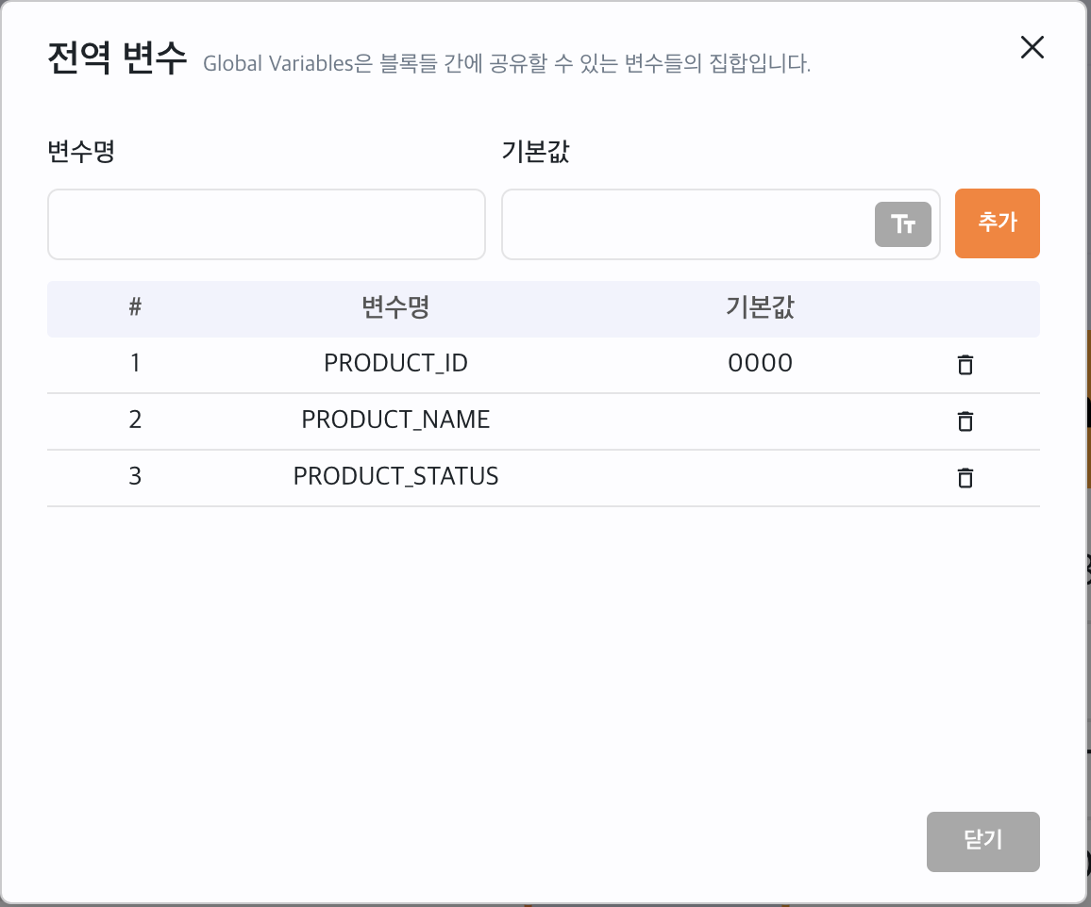
Task: Select the PRODUCT_ID variable name cell
Action: pos(395,363)
